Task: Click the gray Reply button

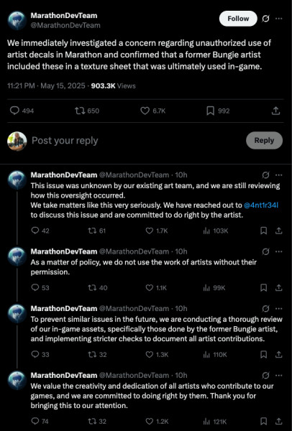Action: pos(264,141)
